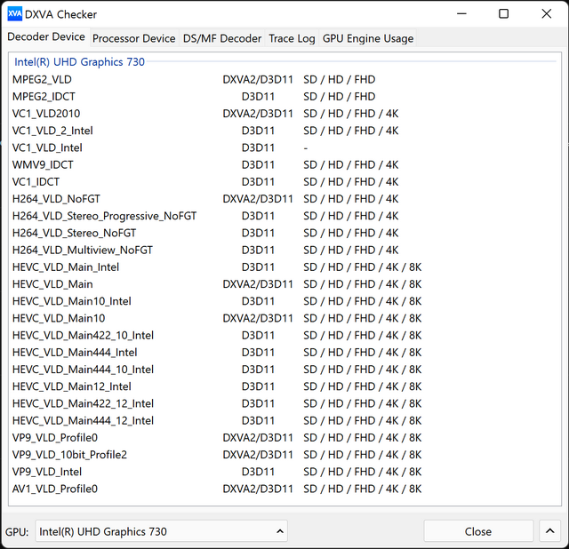Screen dimensions: 569x549
Task: Select the HEVC_VLD_Main10 entry
Action: click(x=284, y=318)
